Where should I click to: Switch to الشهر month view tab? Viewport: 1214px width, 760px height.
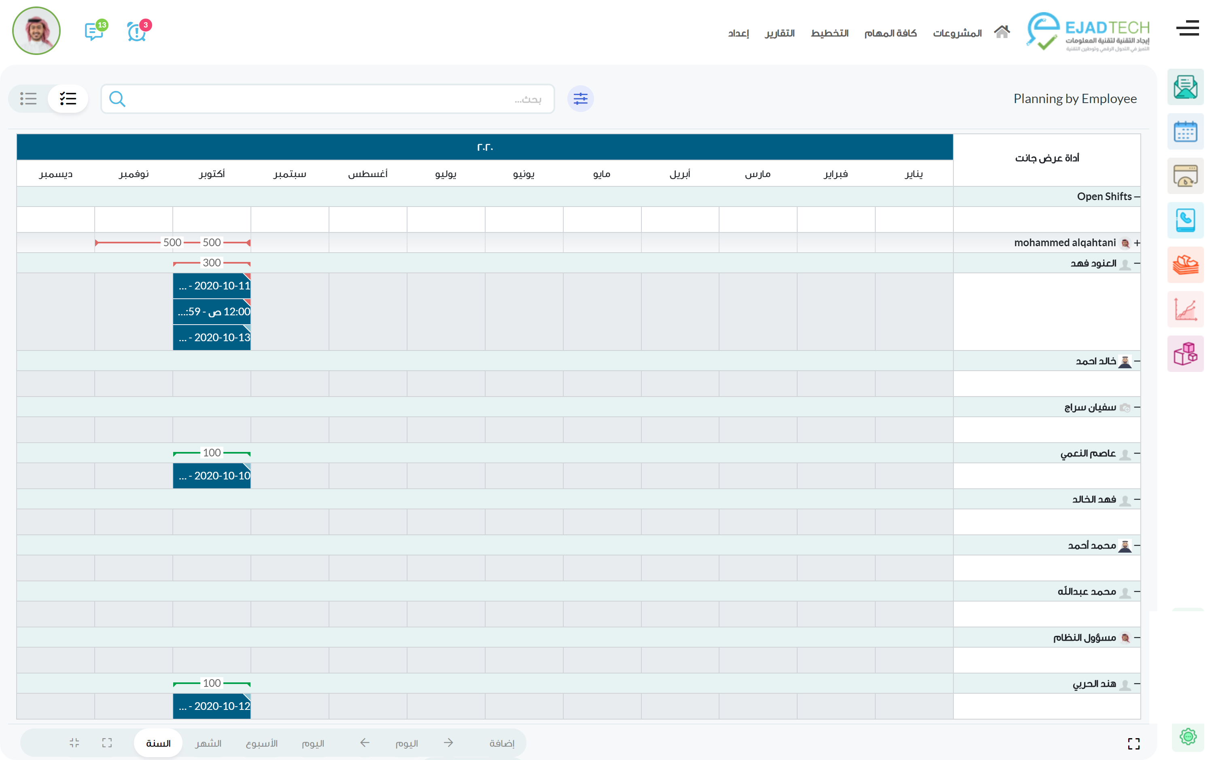coord(208,743)
